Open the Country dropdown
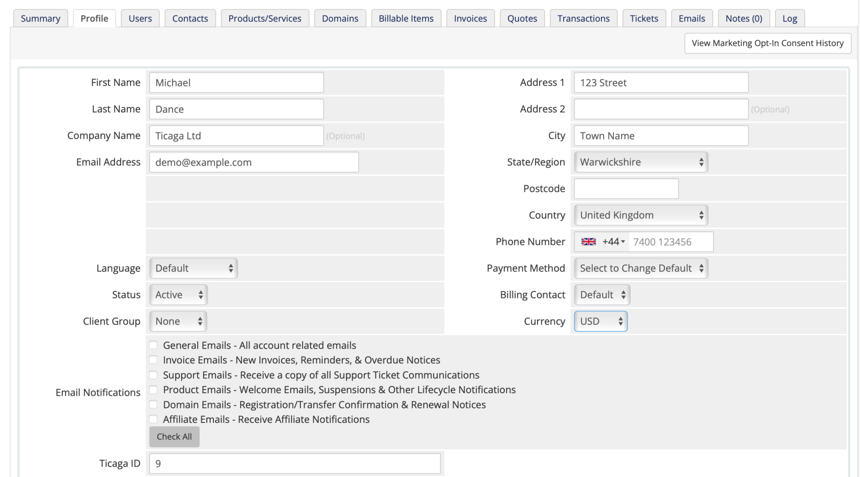 [640, 215]
